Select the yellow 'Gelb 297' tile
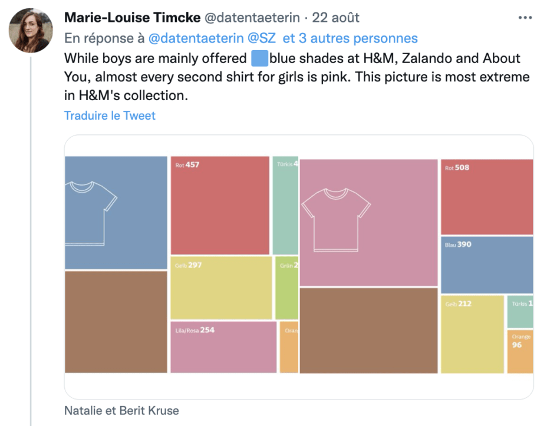Viewport: 547px width, 426px height. pos(221,288)
